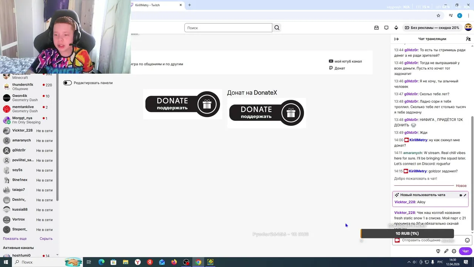
Task: Open OBS Studio from taskbar
Action: coord(186,262)
